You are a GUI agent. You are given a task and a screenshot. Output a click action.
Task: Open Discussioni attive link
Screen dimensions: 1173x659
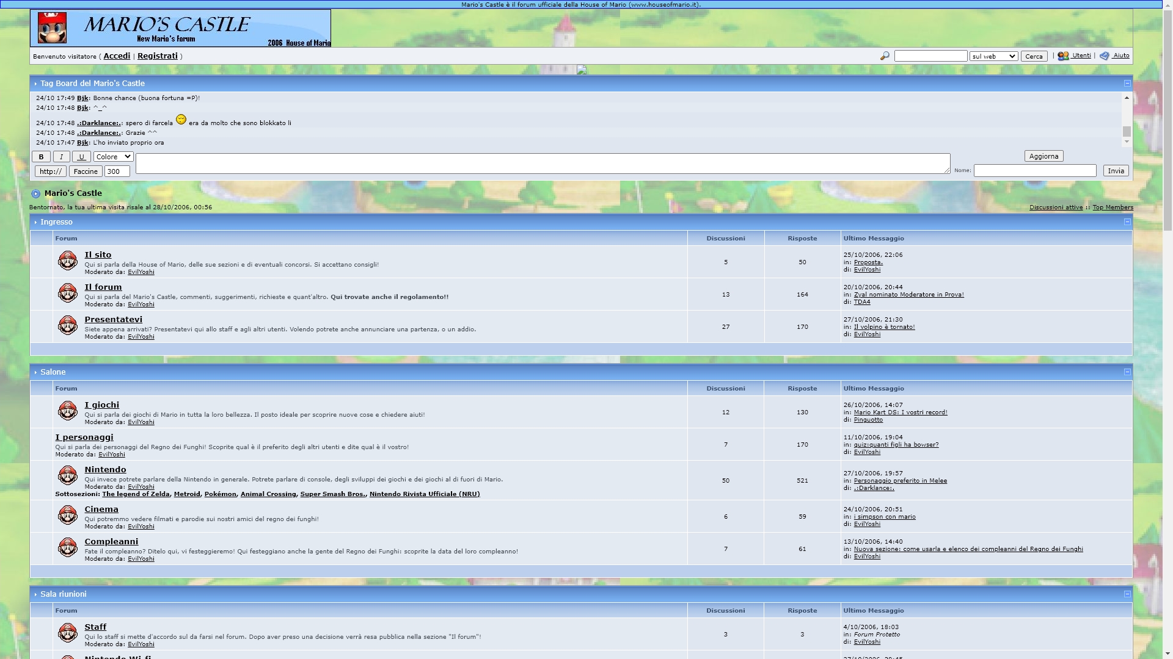click(1056, 207)
